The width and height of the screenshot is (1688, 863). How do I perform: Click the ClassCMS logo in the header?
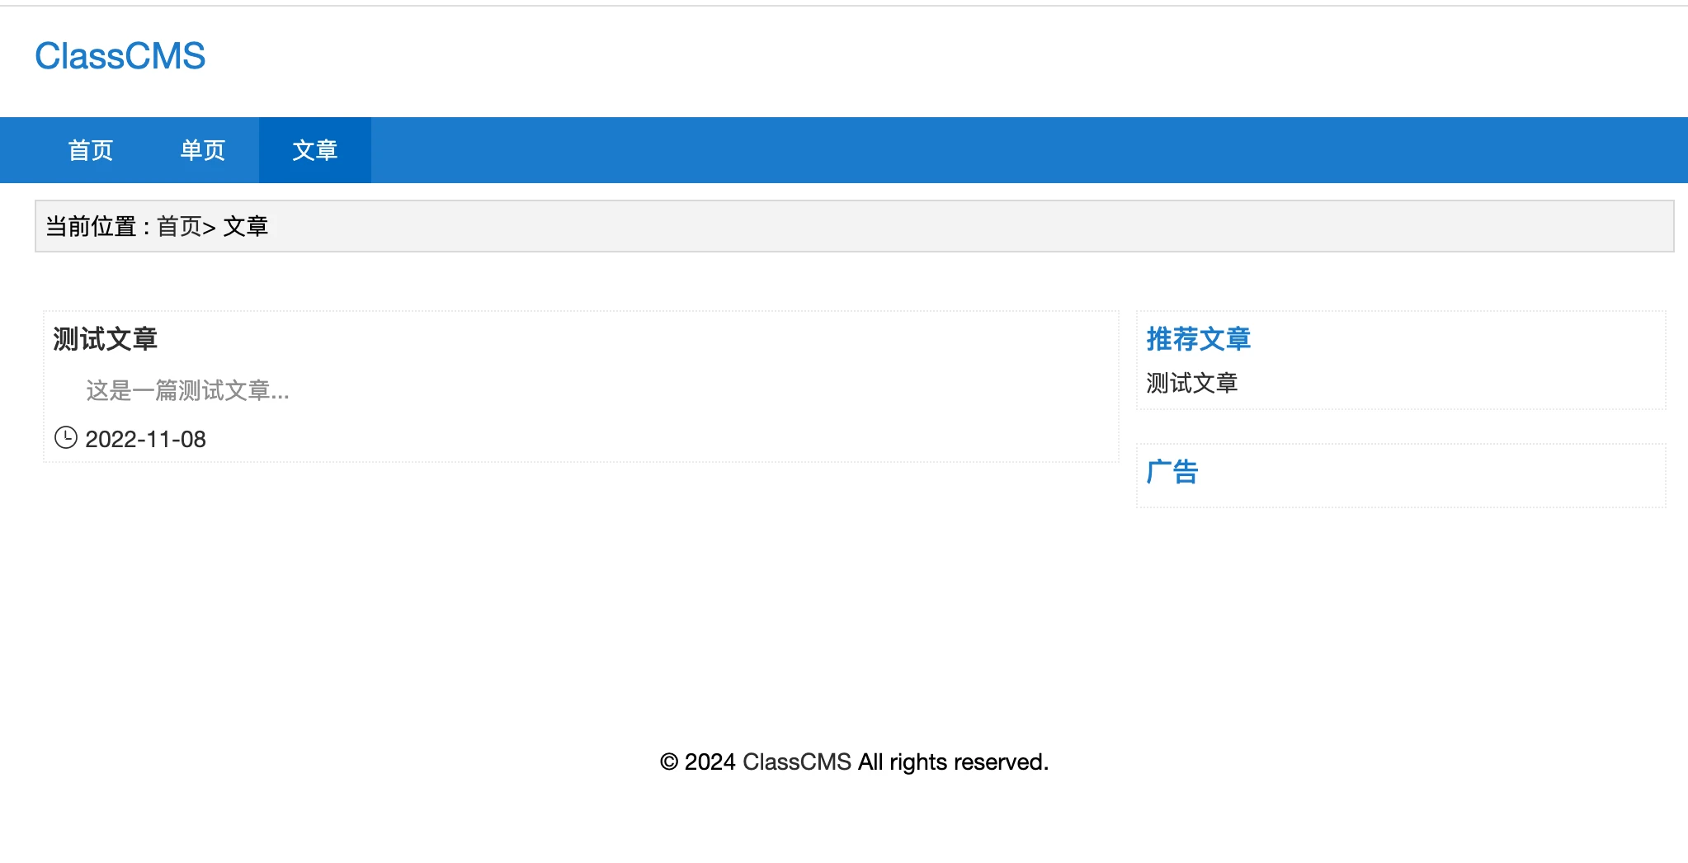coord(120,56)
